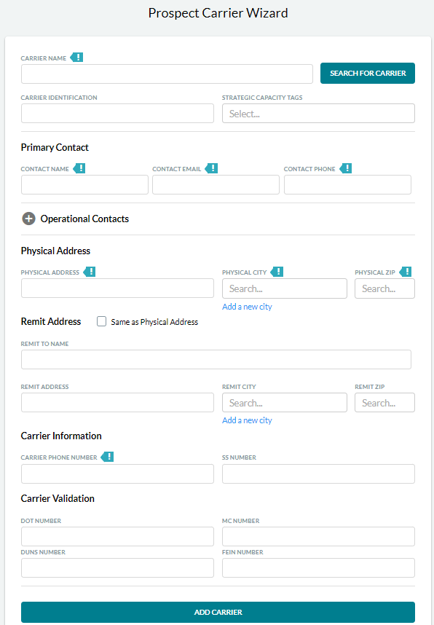Click the Add Carrier button
Viewport: 434px width, 625px height.
tap(218, 612)
